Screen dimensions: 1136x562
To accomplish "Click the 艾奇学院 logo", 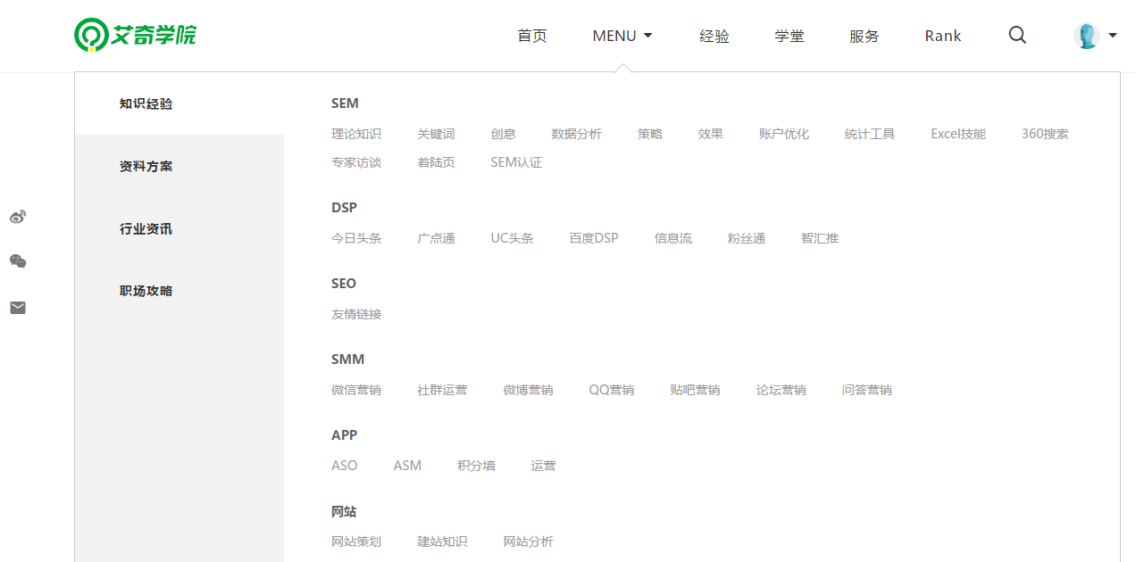I will (x=135, y=36).
